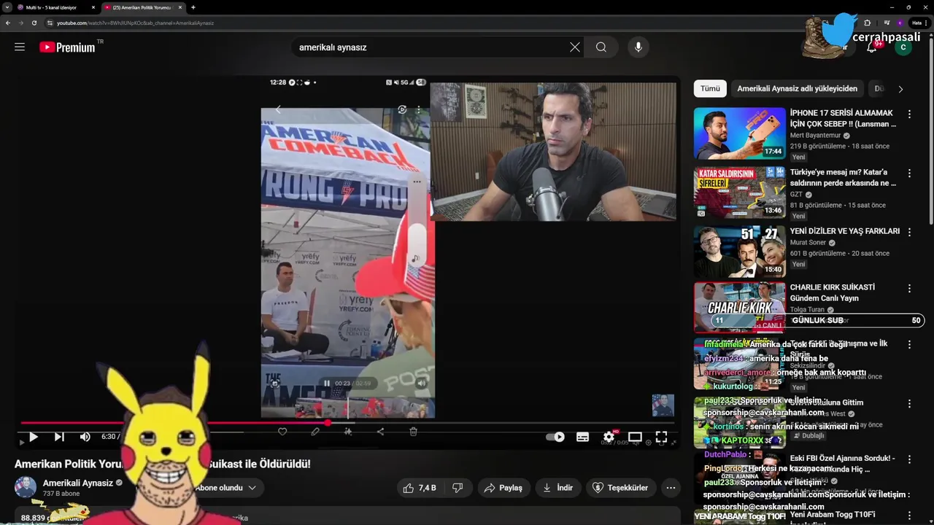This screenshot has height=525, width=934.
Task: Open the Charlie Kirk live stream thumbnail
Action: pos(739,307)
